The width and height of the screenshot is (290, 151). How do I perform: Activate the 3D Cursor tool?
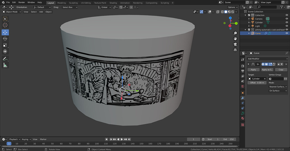point(5,25)
